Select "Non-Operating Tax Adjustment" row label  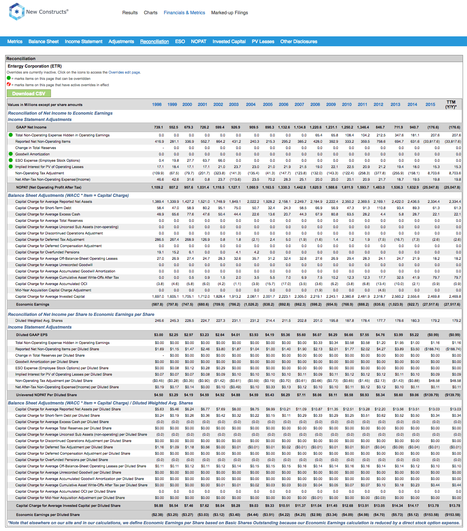[40, 173]
